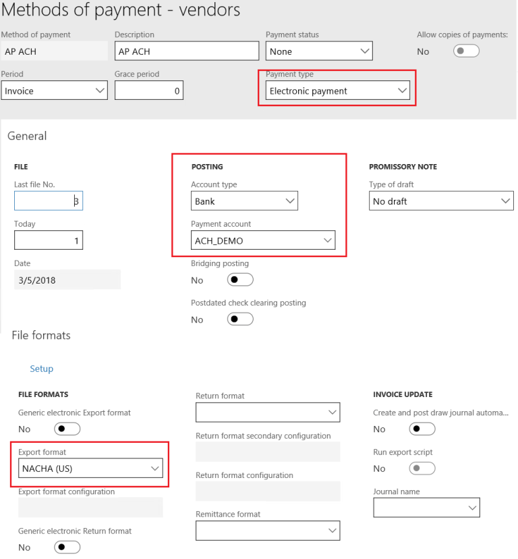
Task: Click the INVOICE UPDATE heading
Action: click(403, 394)
